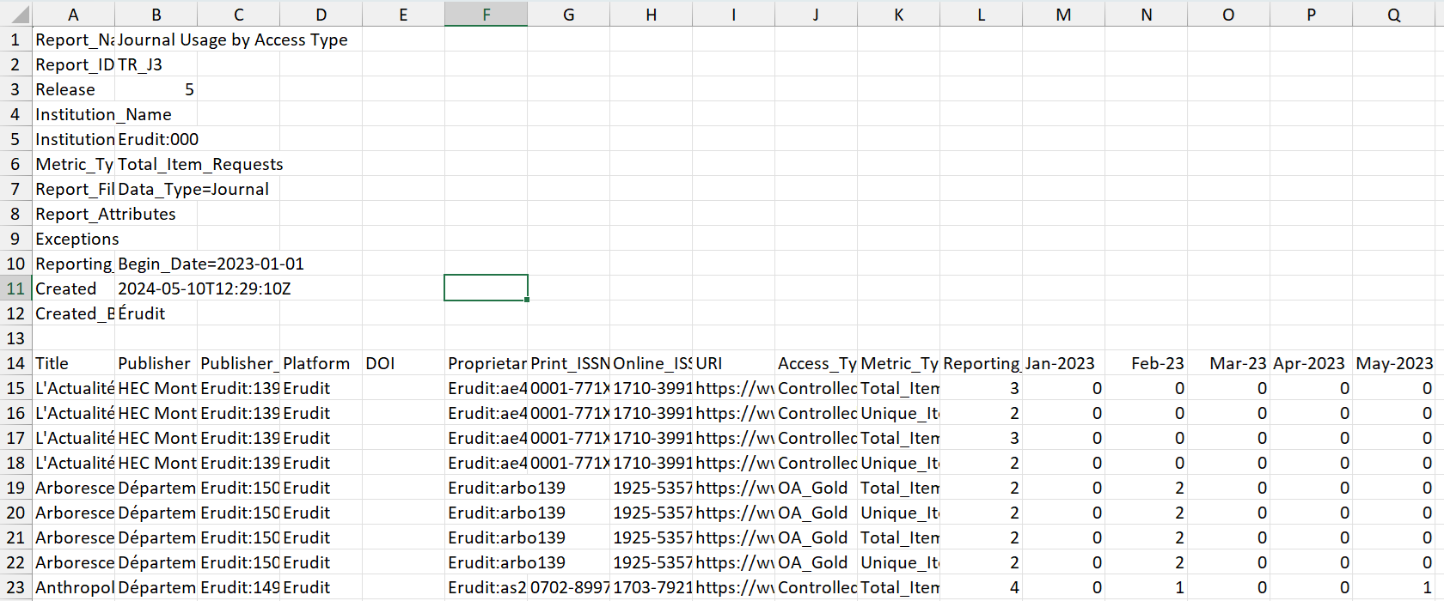This screenshot has width=1444, height=601.
Task: Click the Print_ISSN header cell
Action: (569, 363)
